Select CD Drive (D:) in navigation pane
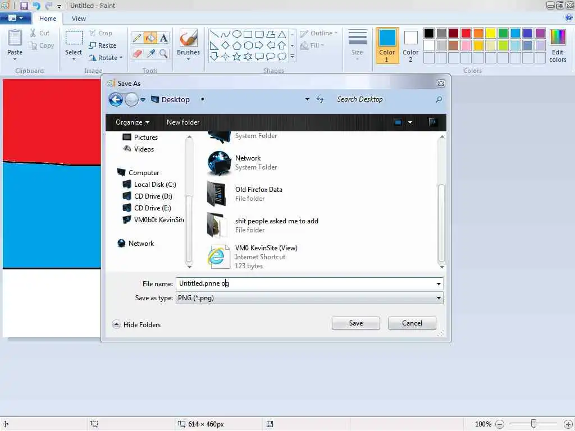Screen dimensions: 575x431 (148, 196)
